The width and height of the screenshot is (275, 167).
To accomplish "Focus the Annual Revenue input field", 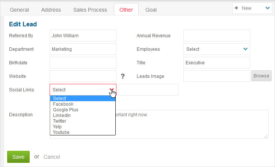I will click(217, 36).
